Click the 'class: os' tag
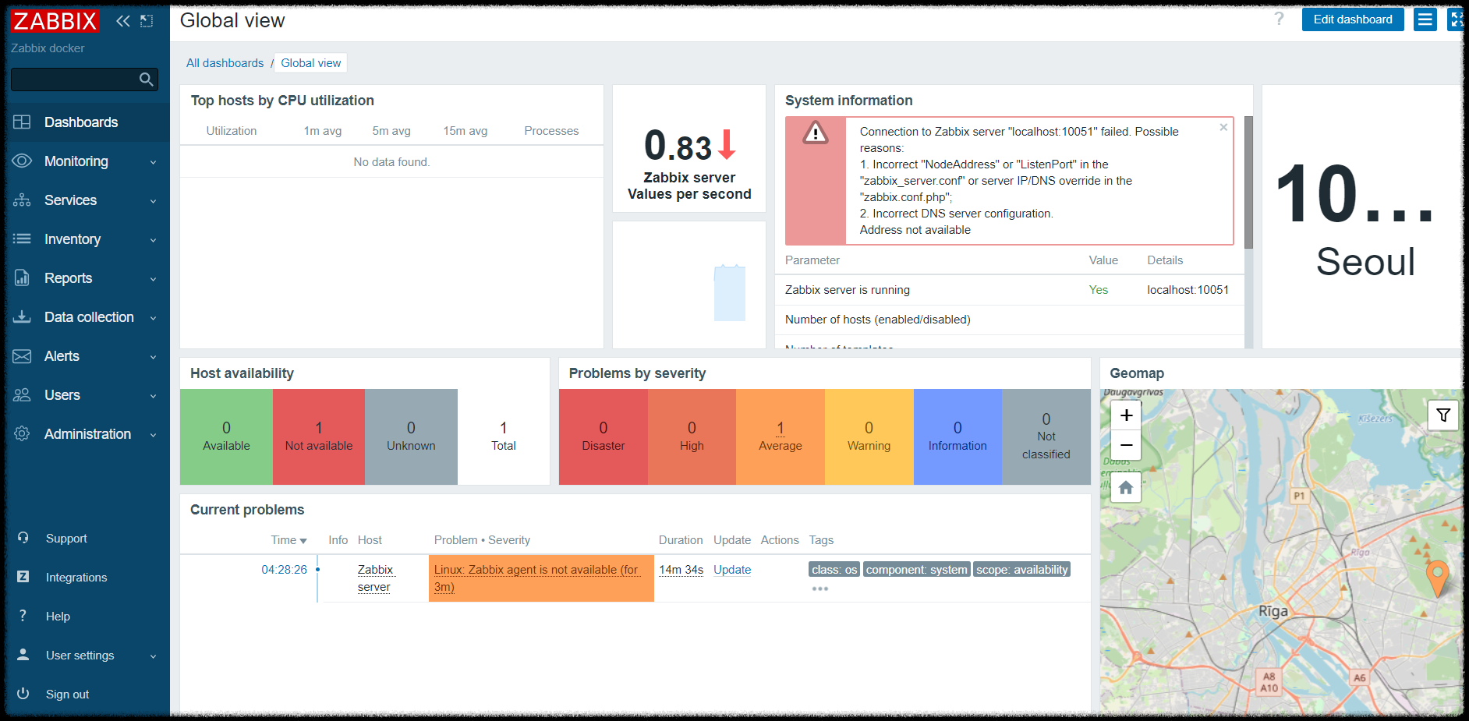This screenshot has width=1469, height=721. pos(834,570)
